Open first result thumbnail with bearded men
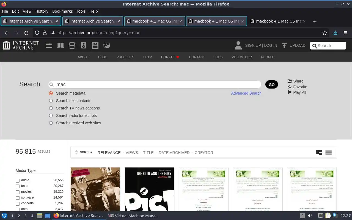The height and width of the screenshot is (220, 352). coord(95,189)
